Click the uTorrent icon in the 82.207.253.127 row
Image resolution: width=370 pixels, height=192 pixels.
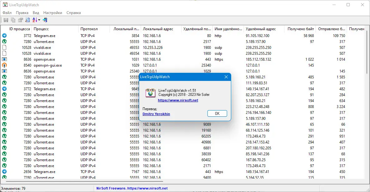point(4,95)
